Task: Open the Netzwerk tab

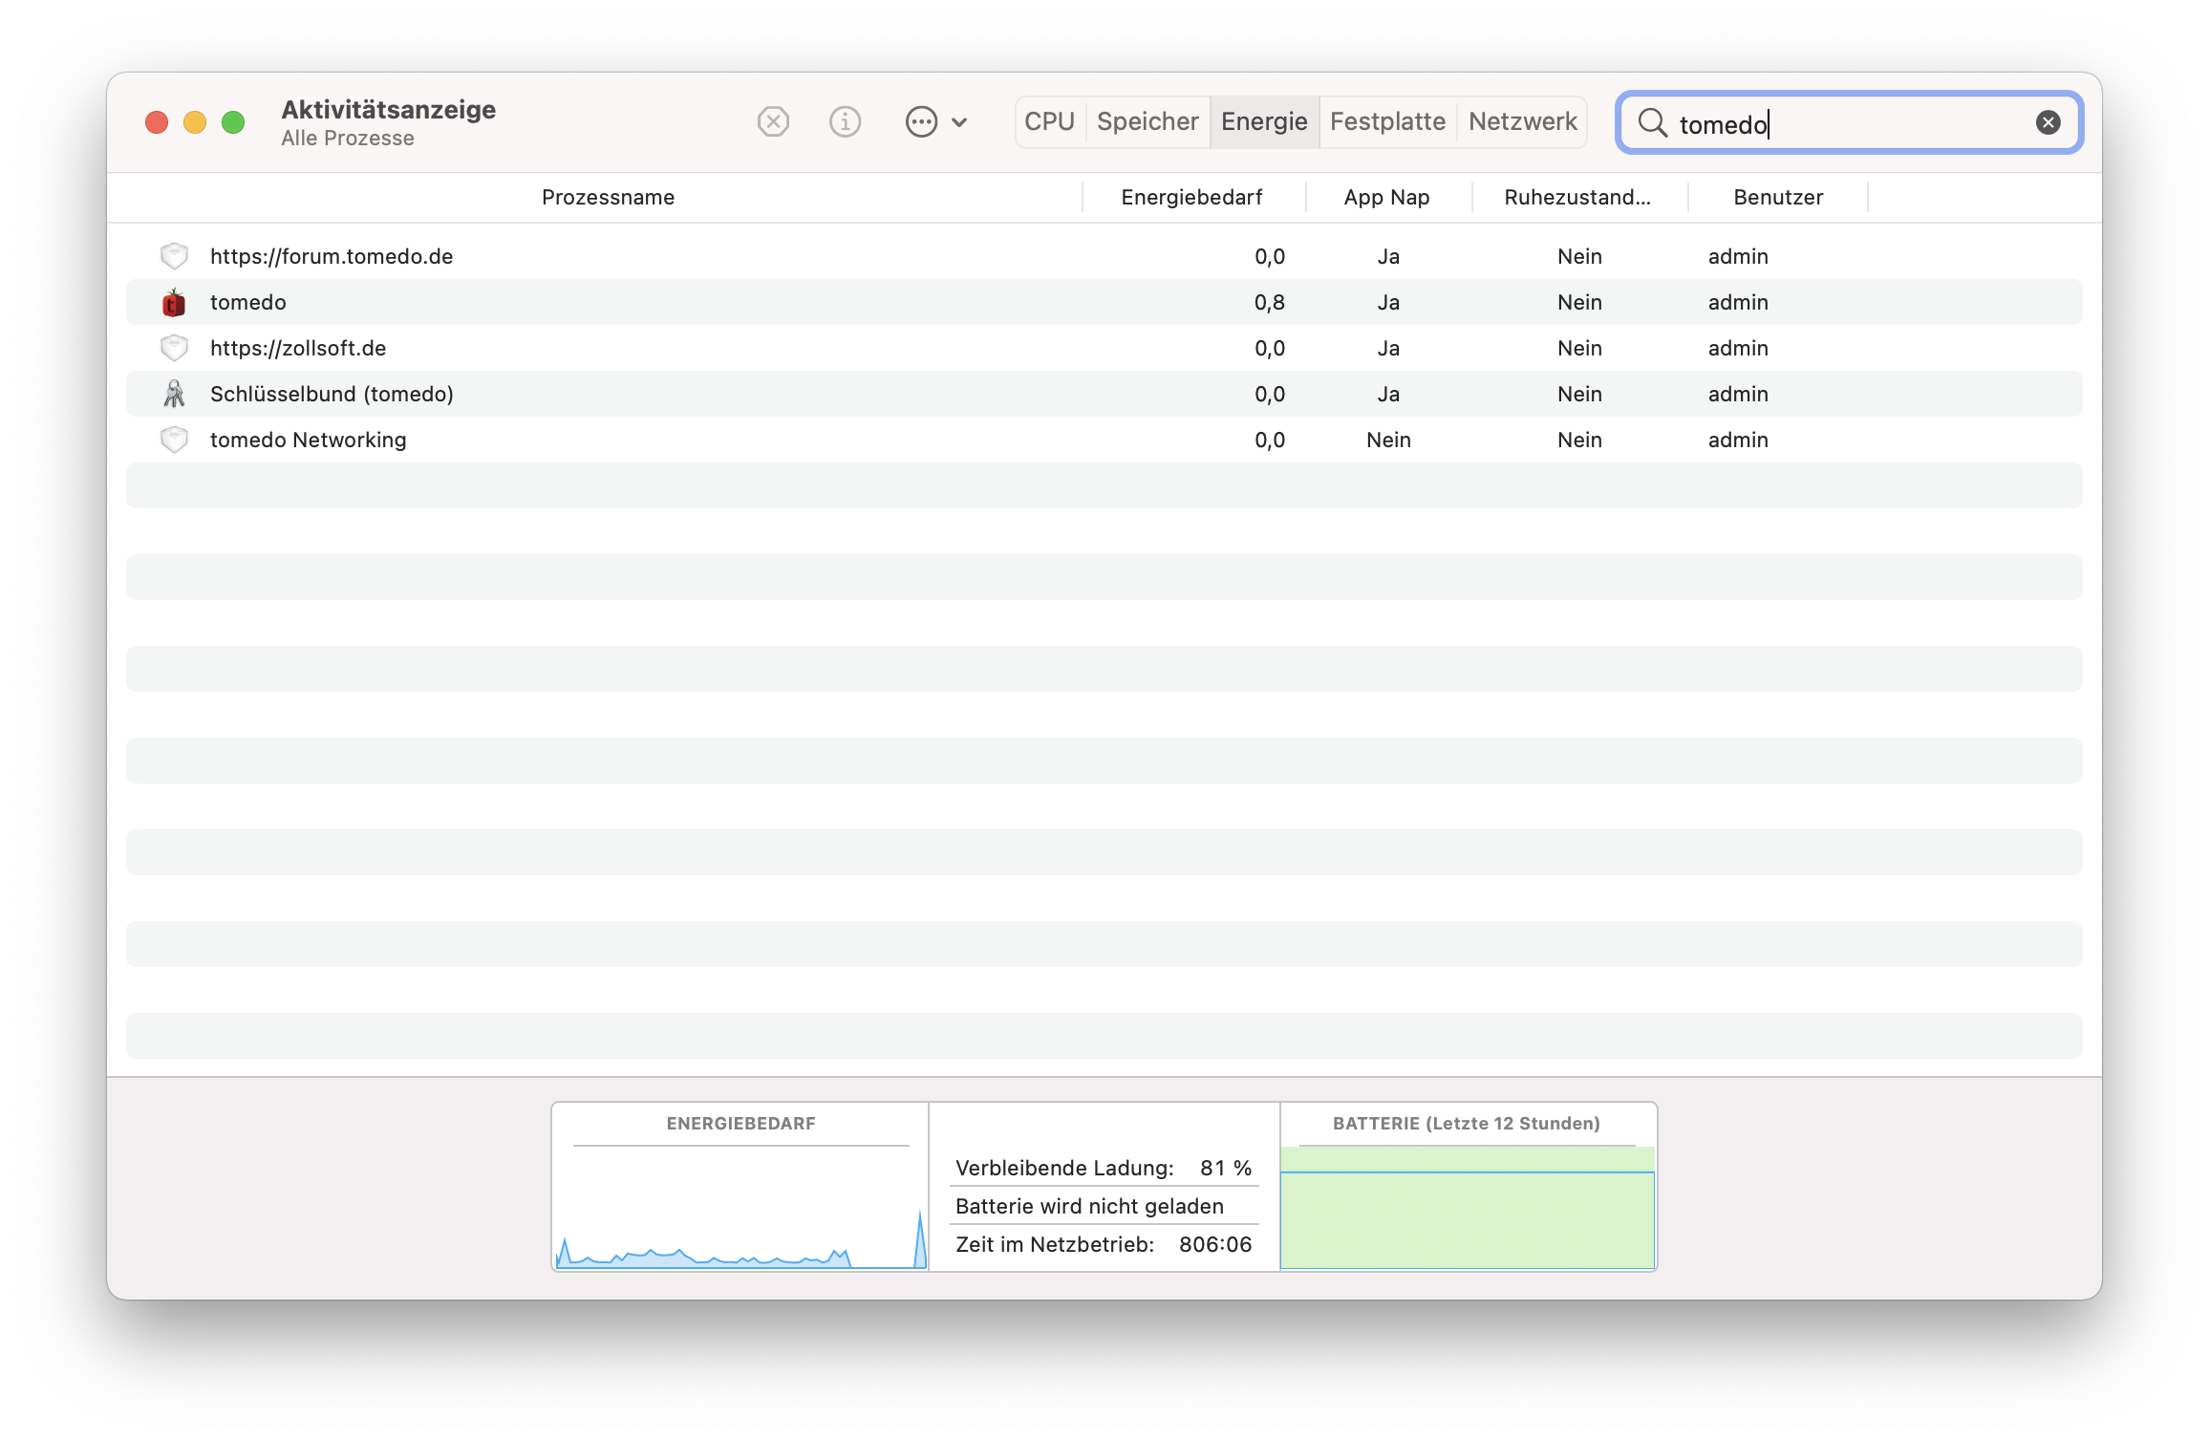Action: pos(1522,122)
